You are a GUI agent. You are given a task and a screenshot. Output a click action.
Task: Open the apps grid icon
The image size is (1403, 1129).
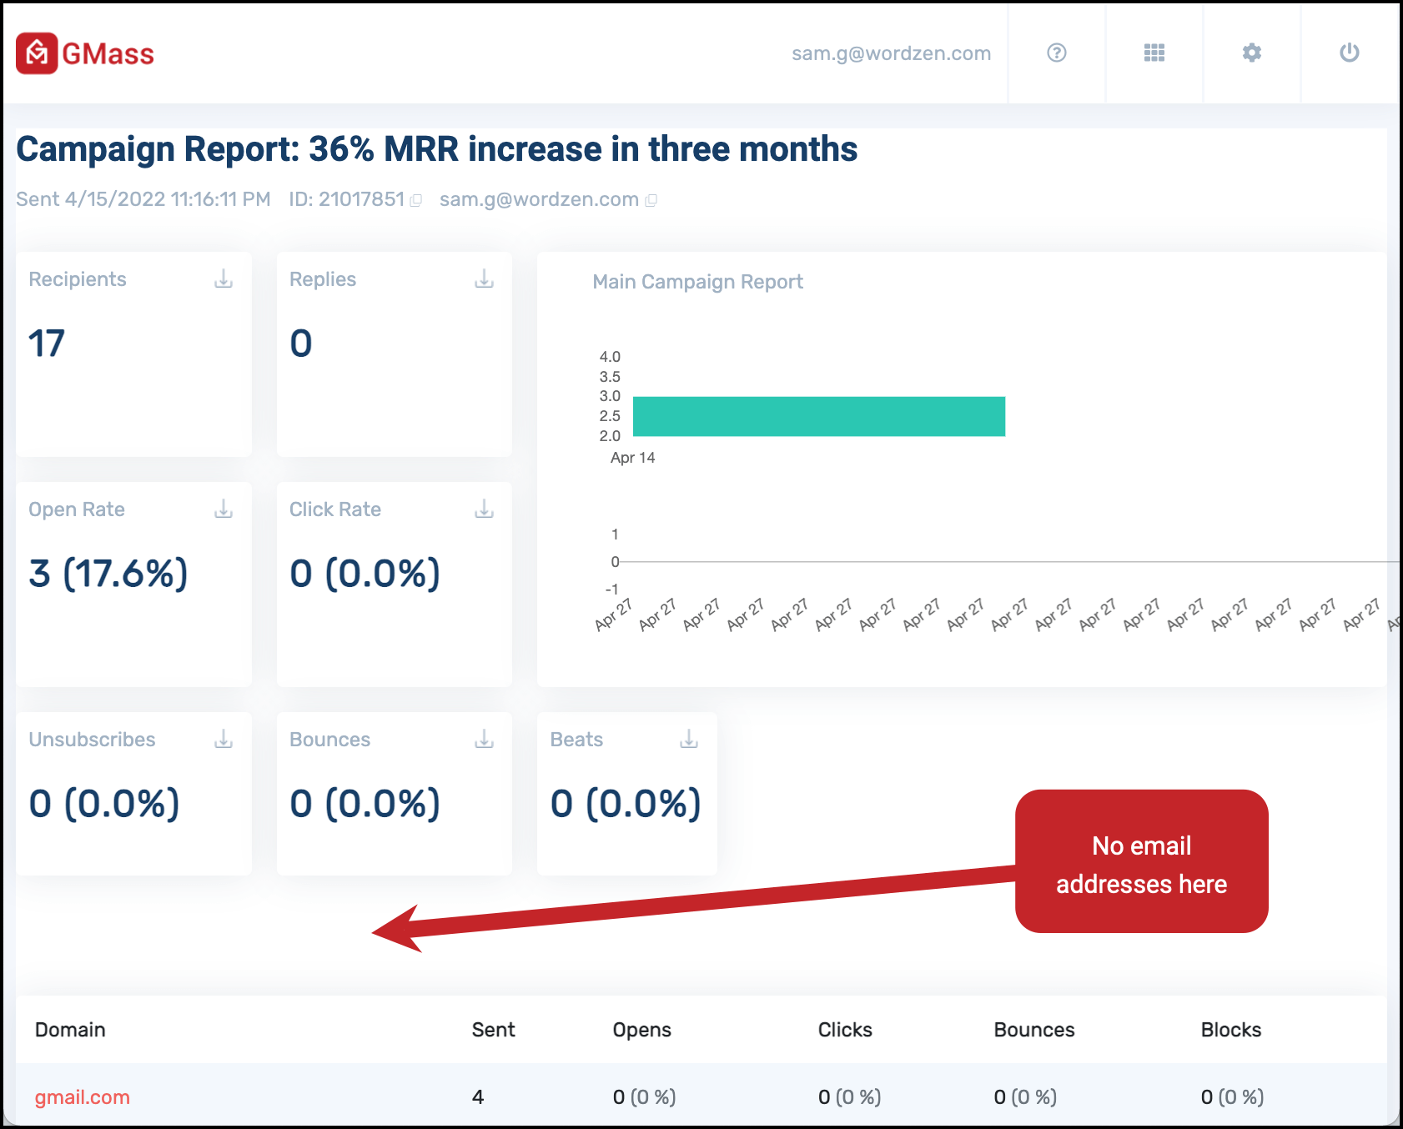(1154, 53)
